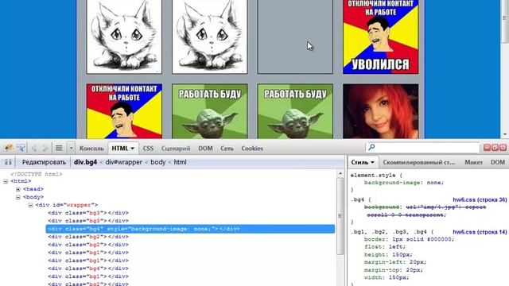This screenshot has width=509, height=286.
Task: Select html in the breadcrumb path
Action: click(180, 162)
